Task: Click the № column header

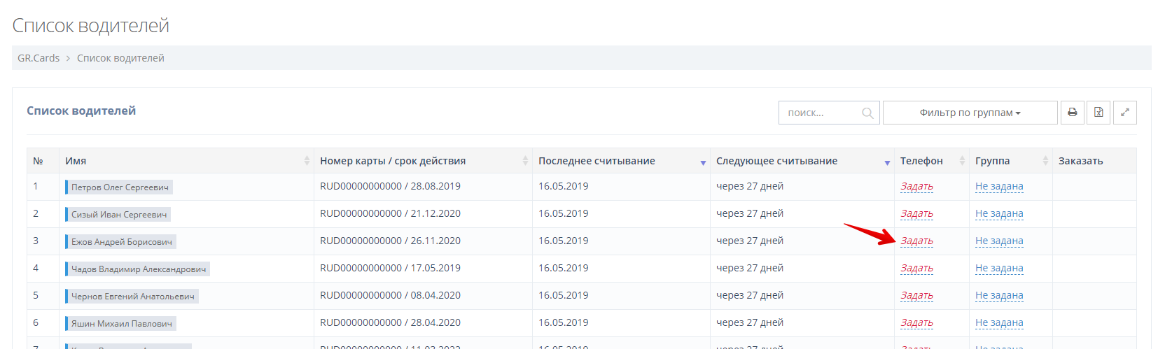Action: [43, 161]
